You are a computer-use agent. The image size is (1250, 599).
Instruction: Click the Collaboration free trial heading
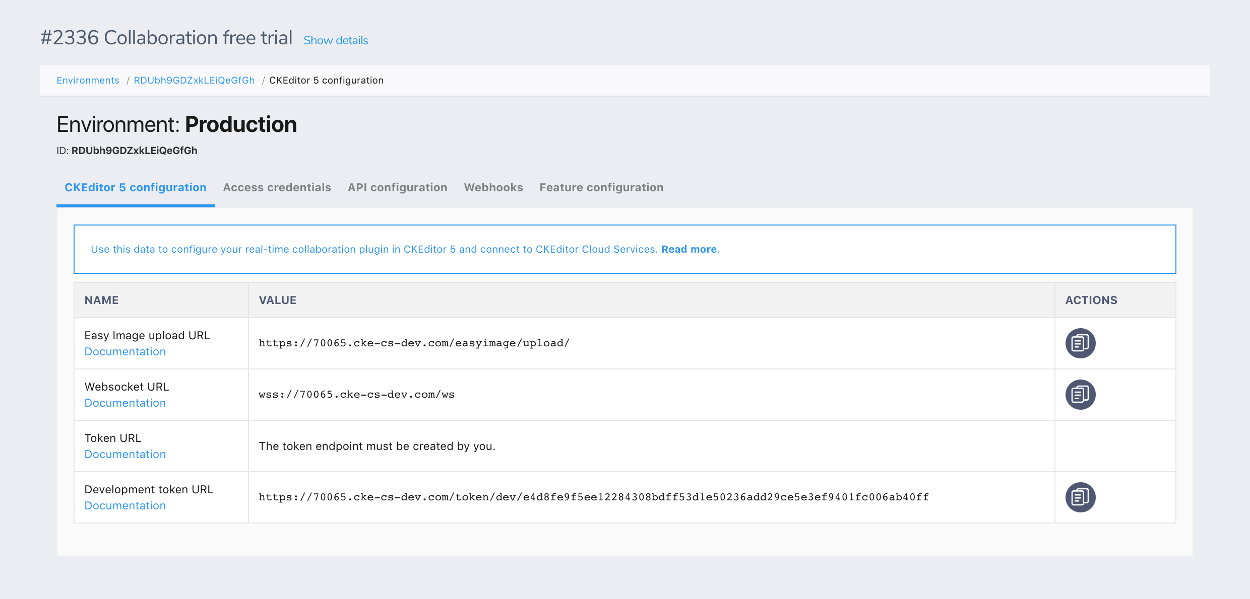[x=166, y=37]
